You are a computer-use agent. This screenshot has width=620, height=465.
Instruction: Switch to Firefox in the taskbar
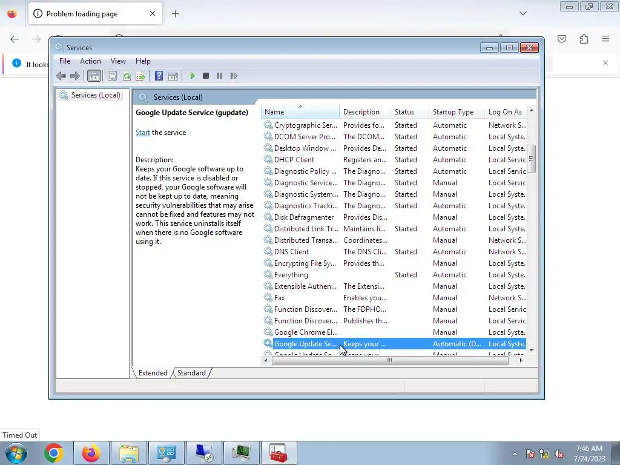click(x=91, y=453)
